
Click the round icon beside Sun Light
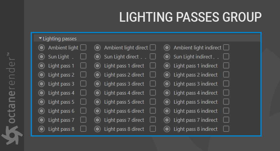click(x=42, y=57)
